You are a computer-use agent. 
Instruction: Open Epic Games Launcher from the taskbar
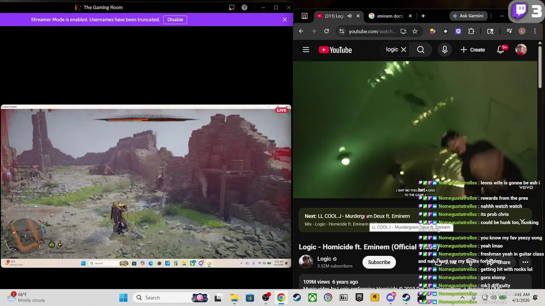point(359,297)
